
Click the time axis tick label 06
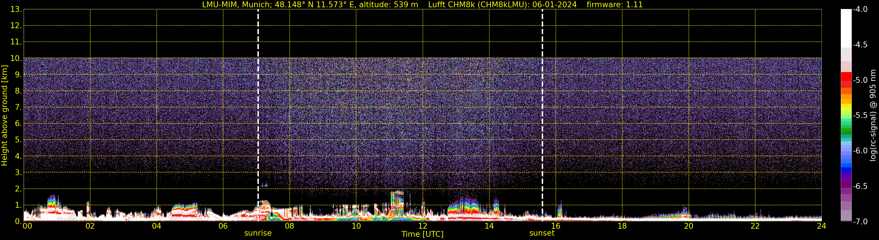pyautogui.click(x=223, y=226)
